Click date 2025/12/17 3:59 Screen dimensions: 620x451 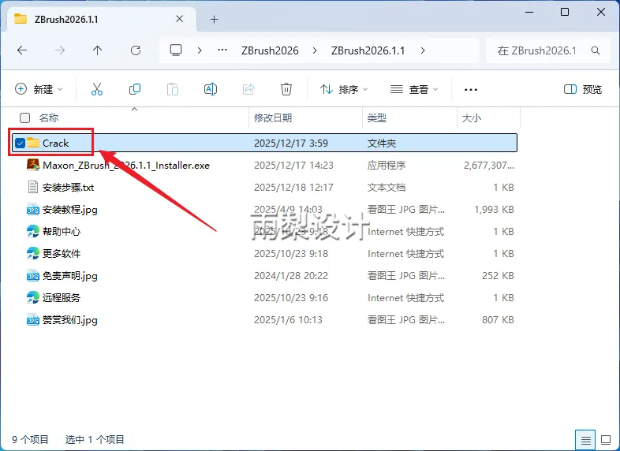(x=291, y=143)
